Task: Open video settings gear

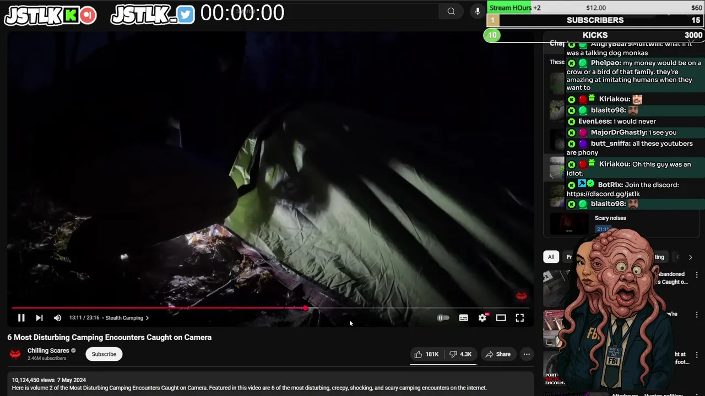Action: (x=482, y=318)
